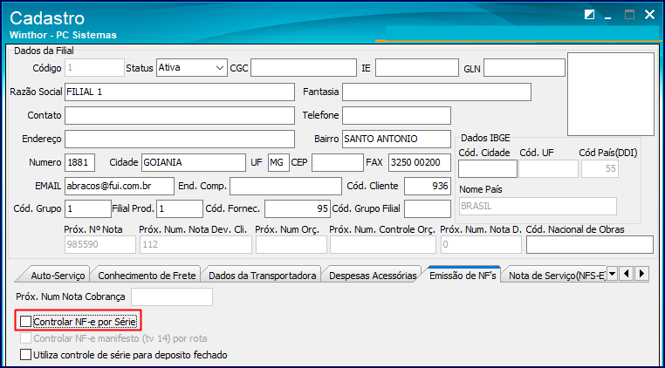Click the CGC input field
Viewport: 665px width, 368px height.
[x=304, y=68]
